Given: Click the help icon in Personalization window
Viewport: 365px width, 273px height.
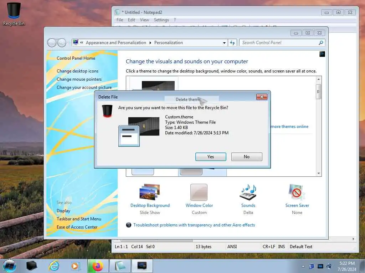Looking at the screenshot, I should 322,54.
